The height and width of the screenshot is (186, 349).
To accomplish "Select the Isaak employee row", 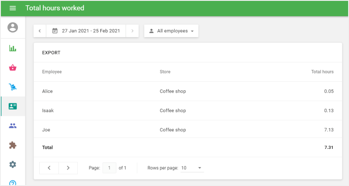I will [188, 110].
